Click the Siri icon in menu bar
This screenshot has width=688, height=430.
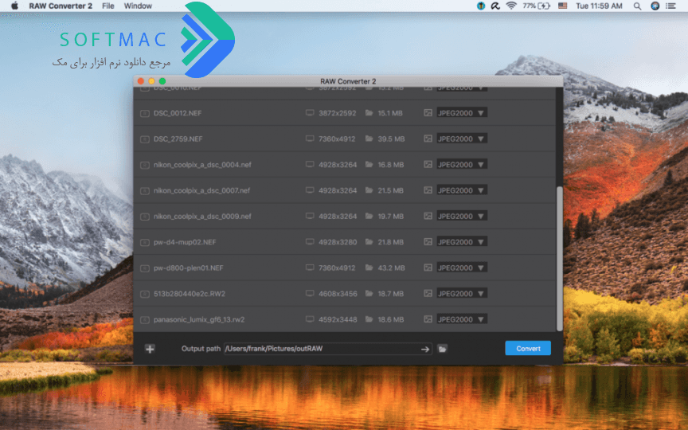coord(655,6)
